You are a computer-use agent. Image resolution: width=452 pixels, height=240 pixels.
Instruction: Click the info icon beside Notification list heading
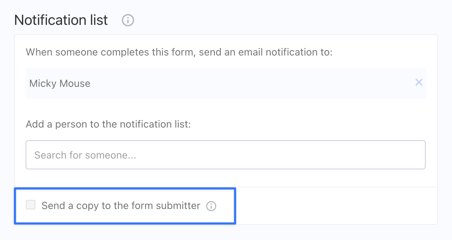point(128,21)
